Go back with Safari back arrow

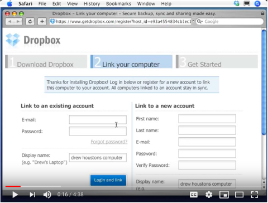10,21
